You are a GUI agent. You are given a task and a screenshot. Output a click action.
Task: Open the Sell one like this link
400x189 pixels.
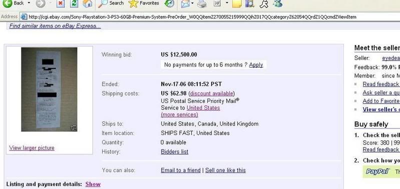(x=225, y=170)
